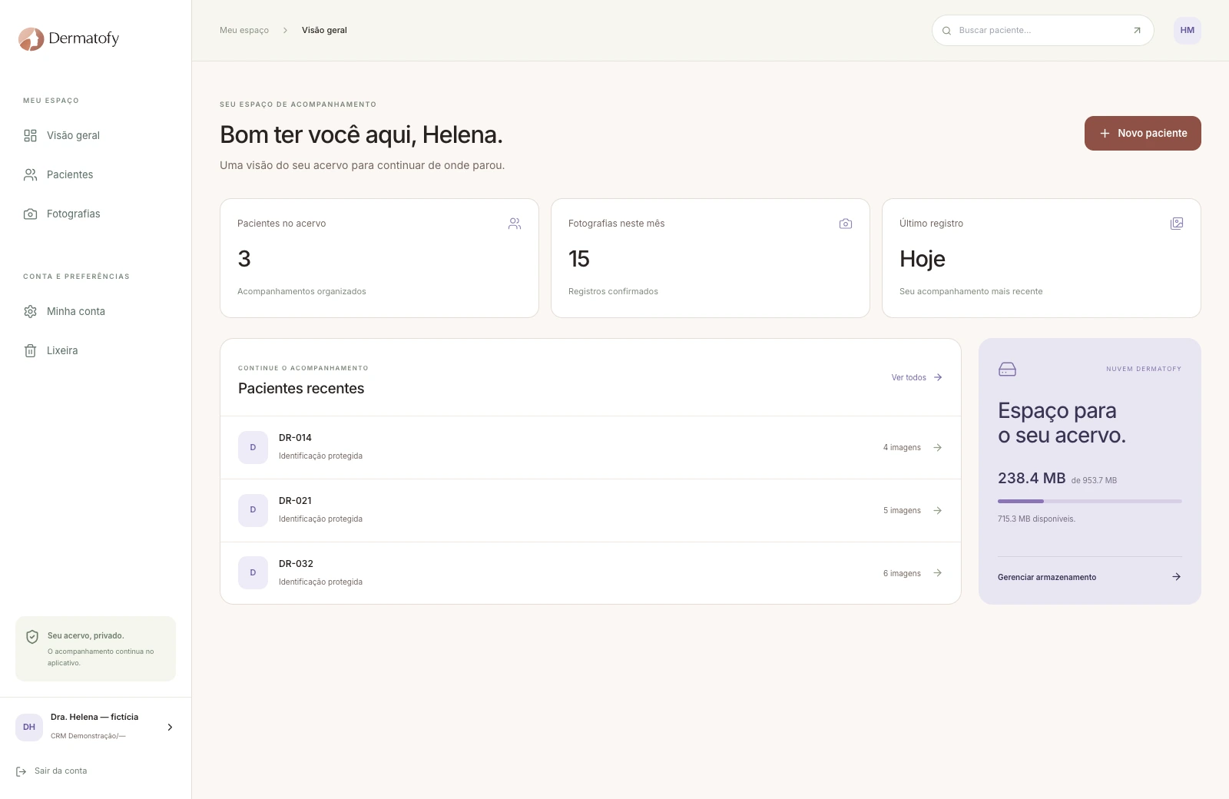
Task: Focus the Buscar paciente search field
Action: tap(1043, 31)
